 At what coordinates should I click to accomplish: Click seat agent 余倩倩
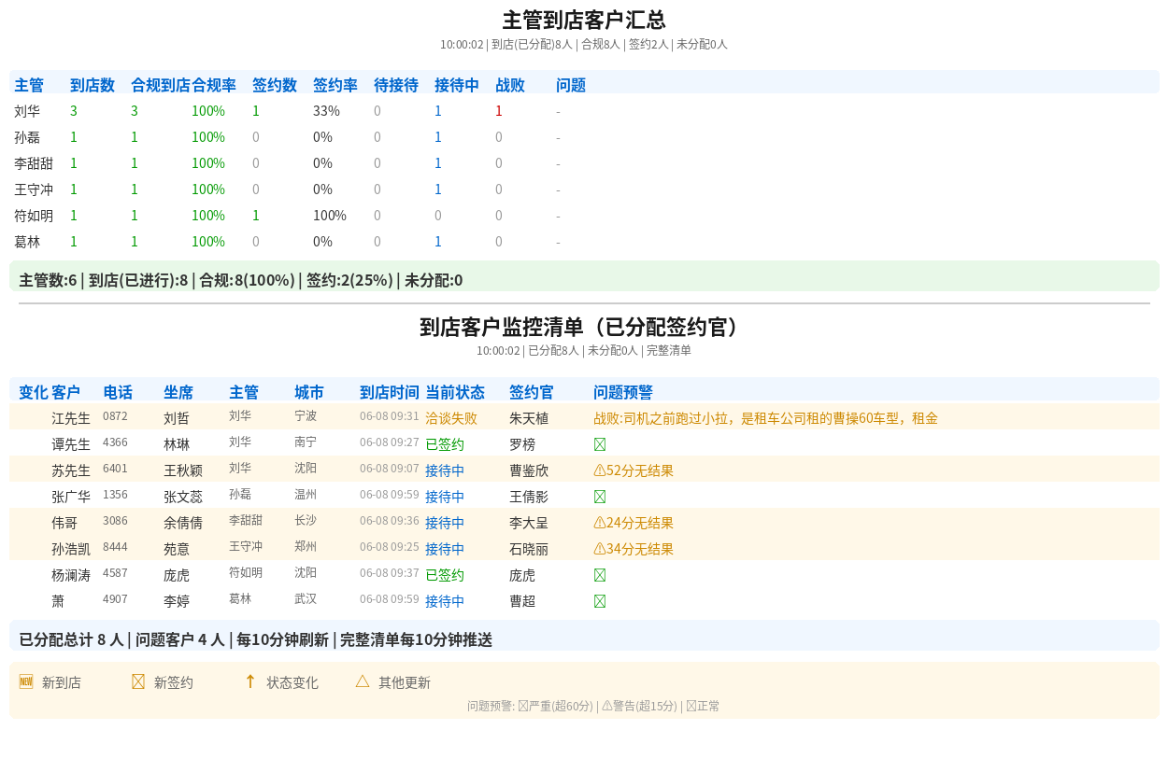[x=183, y=523]
